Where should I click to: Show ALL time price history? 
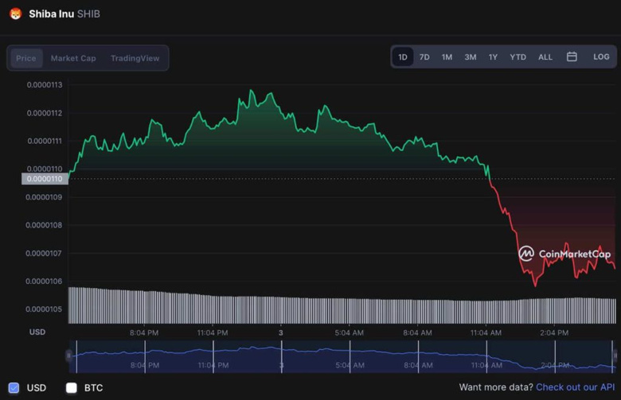[x=545, y=57]
